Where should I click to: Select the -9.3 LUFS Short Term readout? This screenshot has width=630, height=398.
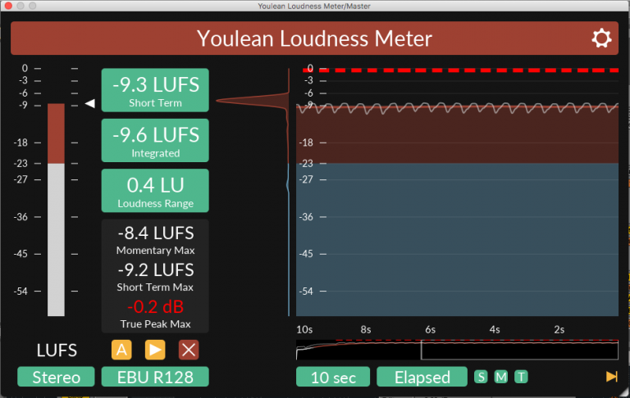[155, 90]
